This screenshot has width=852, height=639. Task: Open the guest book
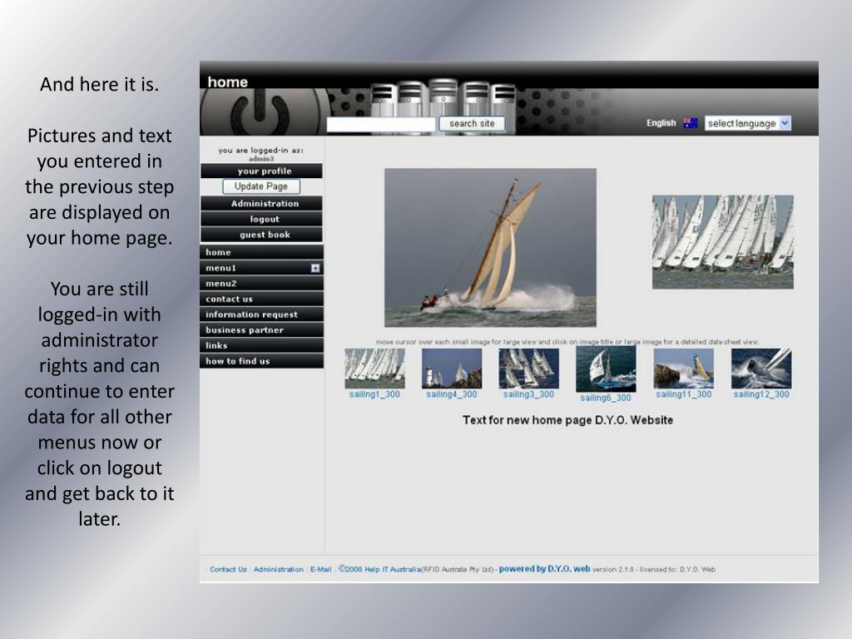point(261,235)
